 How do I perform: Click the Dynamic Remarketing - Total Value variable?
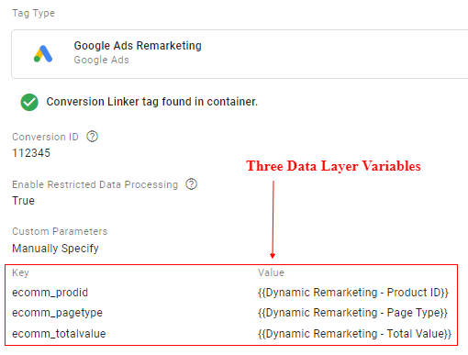click(x=354, y=334)
